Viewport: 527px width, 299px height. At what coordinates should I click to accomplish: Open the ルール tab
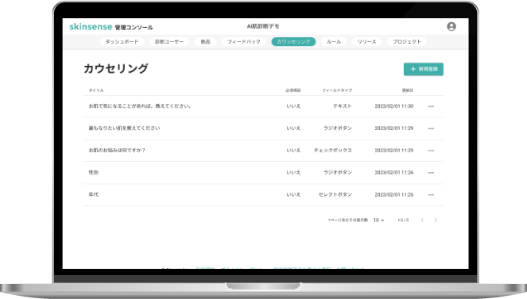pyautogui.click(x=334, y=41)
